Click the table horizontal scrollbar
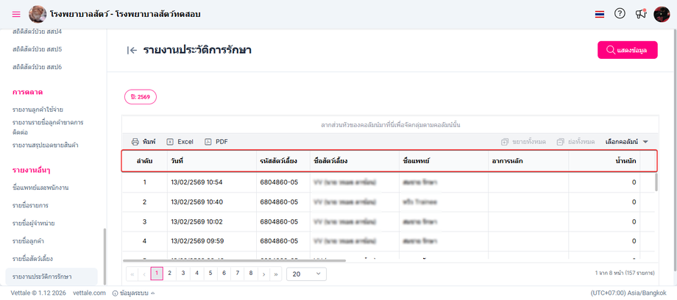Screen dimensions: 677x300 click(x=235, y=261)
